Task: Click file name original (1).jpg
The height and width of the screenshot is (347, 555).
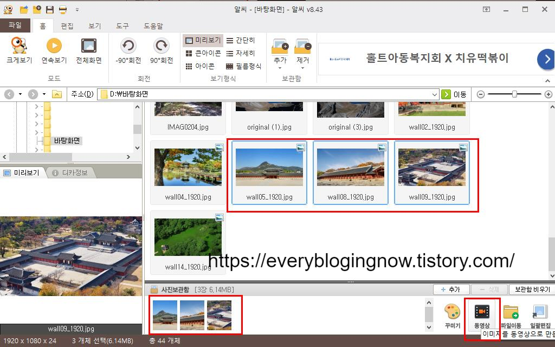Action: [x=269, y=127]
